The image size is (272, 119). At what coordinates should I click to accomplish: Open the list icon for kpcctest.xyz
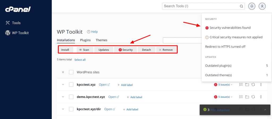241,85
